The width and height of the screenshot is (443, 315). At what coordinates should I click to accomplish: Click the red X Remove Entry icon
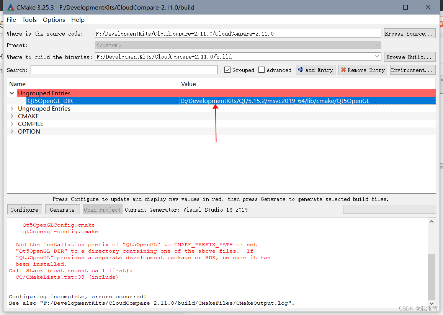point(343,70)
